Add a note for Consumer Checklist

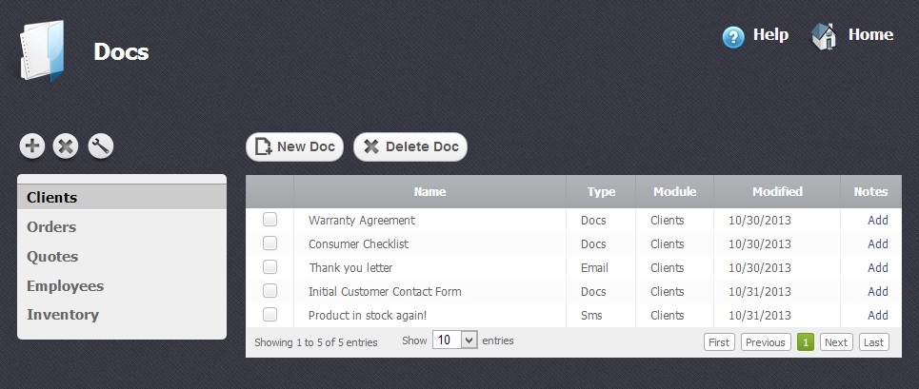[x=877, y=243]
